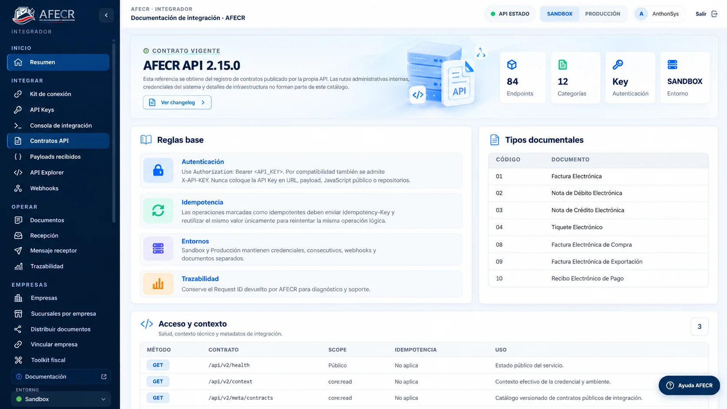Click the API Explorer code icon
The height and width of the screenshot is (409, 727).
[18, 173]
